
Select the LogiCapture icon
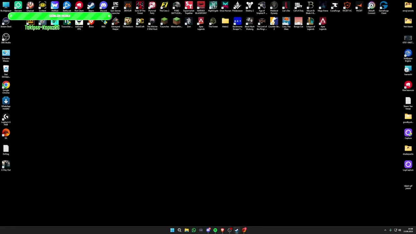tap(408, 166)
